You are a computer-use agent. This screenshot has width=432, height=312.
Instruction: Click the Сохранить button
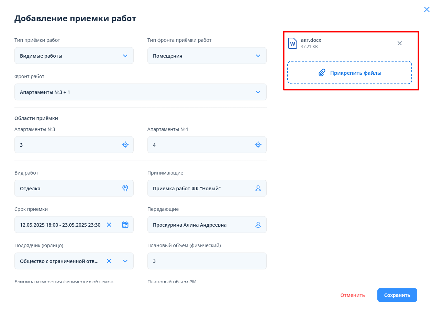397,295
